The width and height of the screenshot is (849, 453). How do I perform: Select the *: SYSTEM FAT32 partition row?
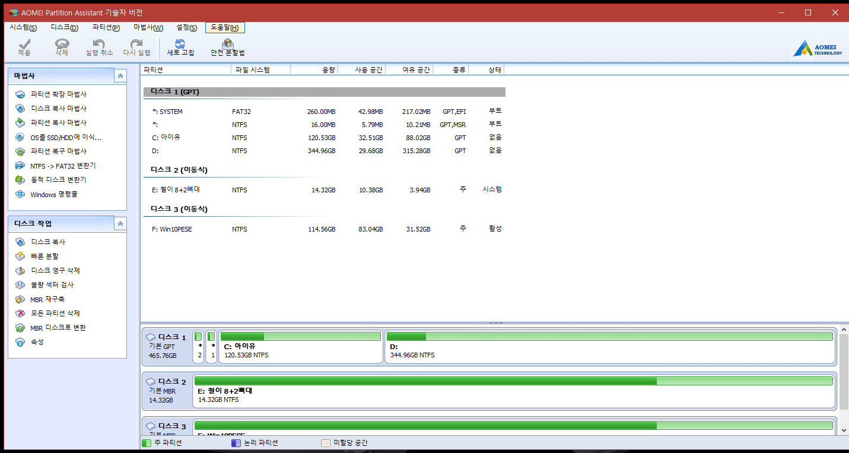click(324, 112)
